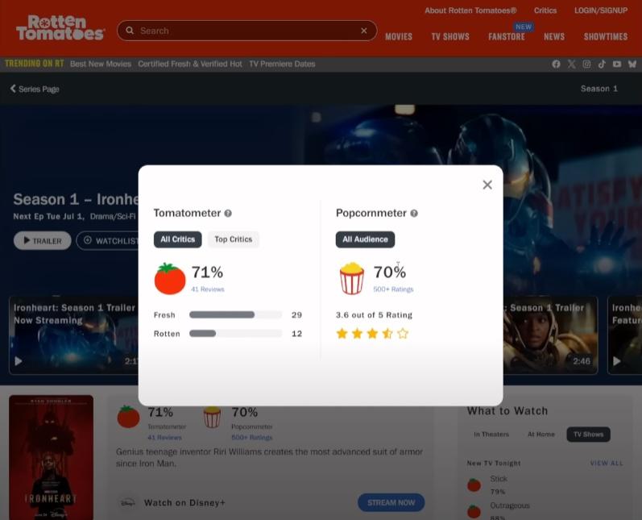Click the red tomato icon in the dialog
The image size is (642, 520).
[x=170, y=279]
